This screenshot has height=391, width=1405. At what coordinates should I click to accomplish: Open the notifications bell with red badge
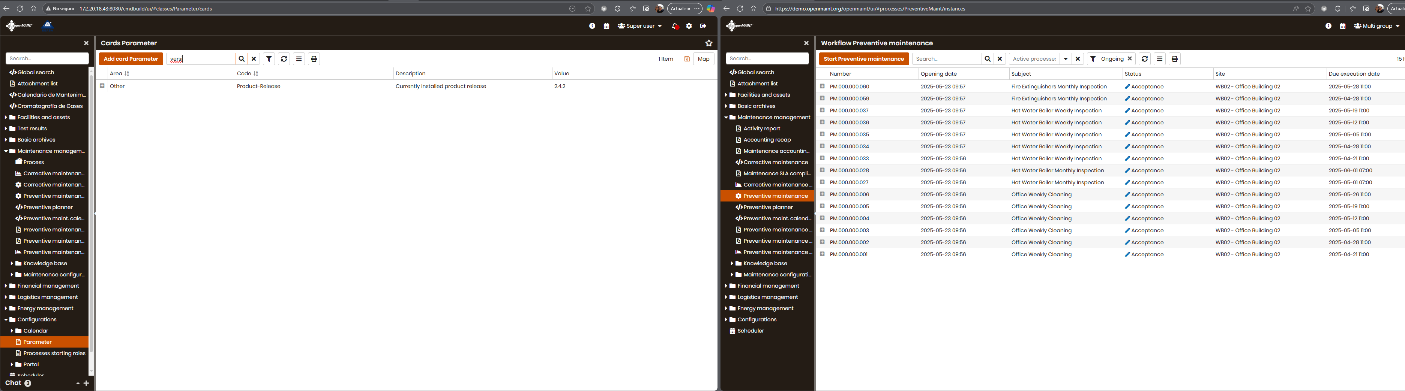tap(675, 26)
